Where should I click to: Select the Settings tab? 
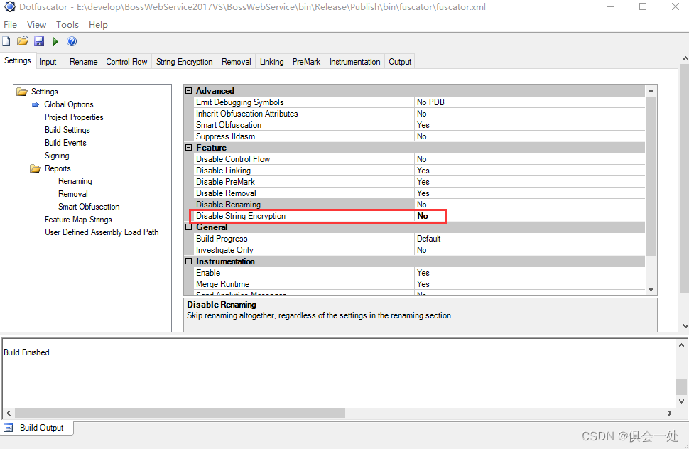click(x=18, y=60)
